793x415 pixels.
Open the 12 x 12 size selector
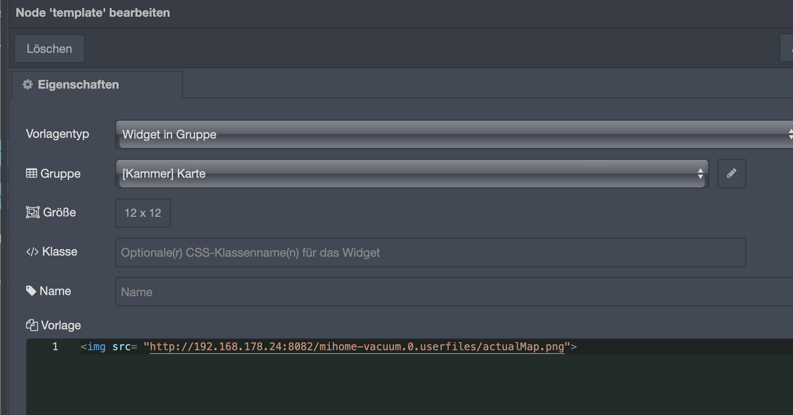(x=143, y=213)
